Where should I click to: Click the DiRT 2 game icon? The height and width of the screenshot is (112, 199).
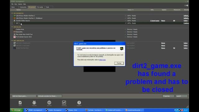pyautogui.click(x=15, y=23)
